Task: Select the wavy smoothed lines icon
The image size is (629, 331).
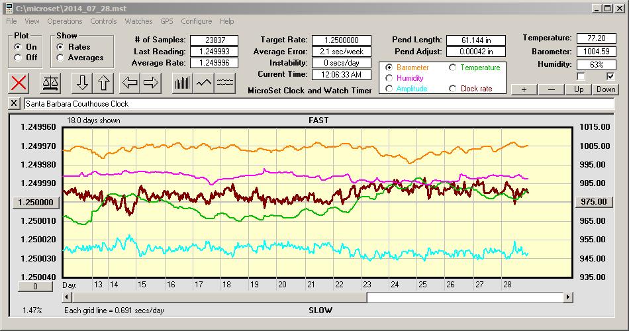Action: click(224, 83)
